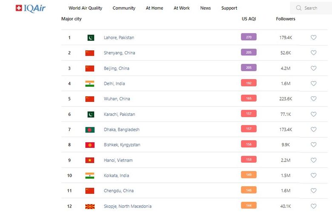This screenshot has width=332, height=213.
Task: Toggle heart for Skopje row
Action: pos(314,206)
